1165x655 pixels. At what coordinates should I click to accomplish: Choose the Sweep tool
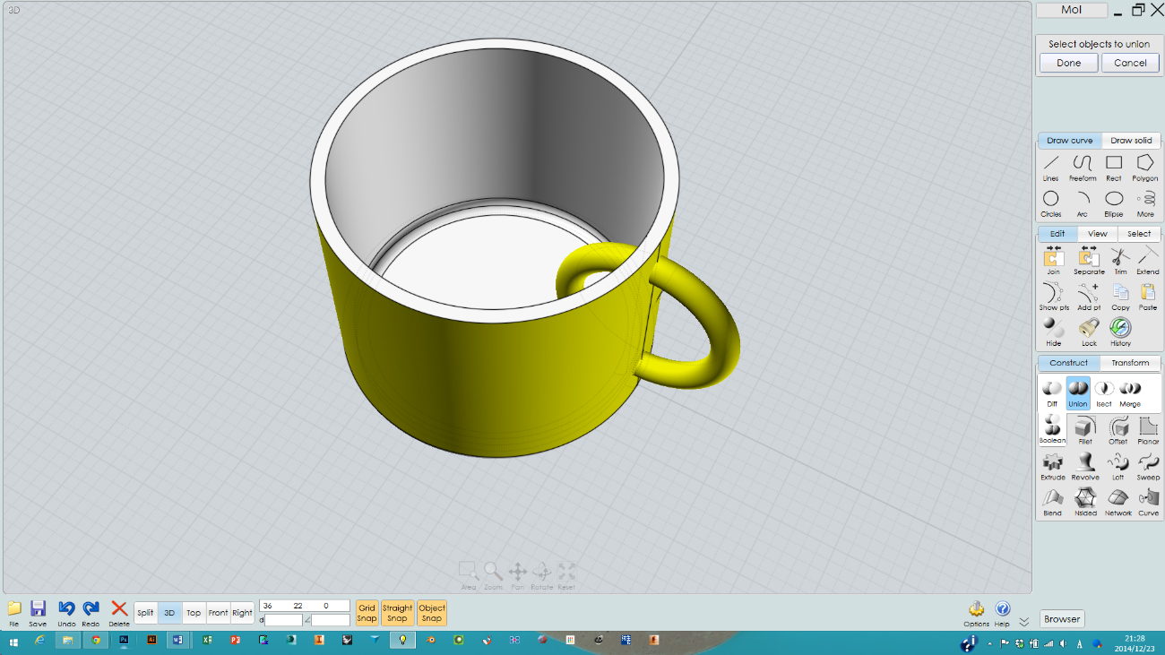tap(1148, 466)
